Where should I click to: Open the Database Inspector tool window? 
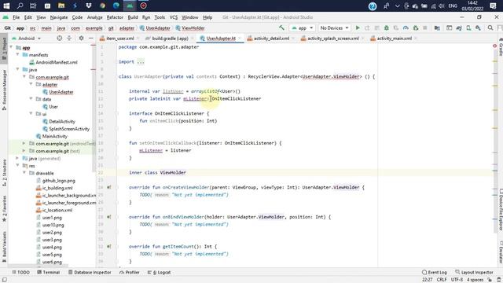[x=90, y=272]
